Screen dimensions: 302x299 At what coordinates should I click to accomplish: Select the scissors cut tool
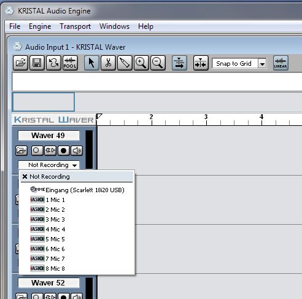[108, 63]
